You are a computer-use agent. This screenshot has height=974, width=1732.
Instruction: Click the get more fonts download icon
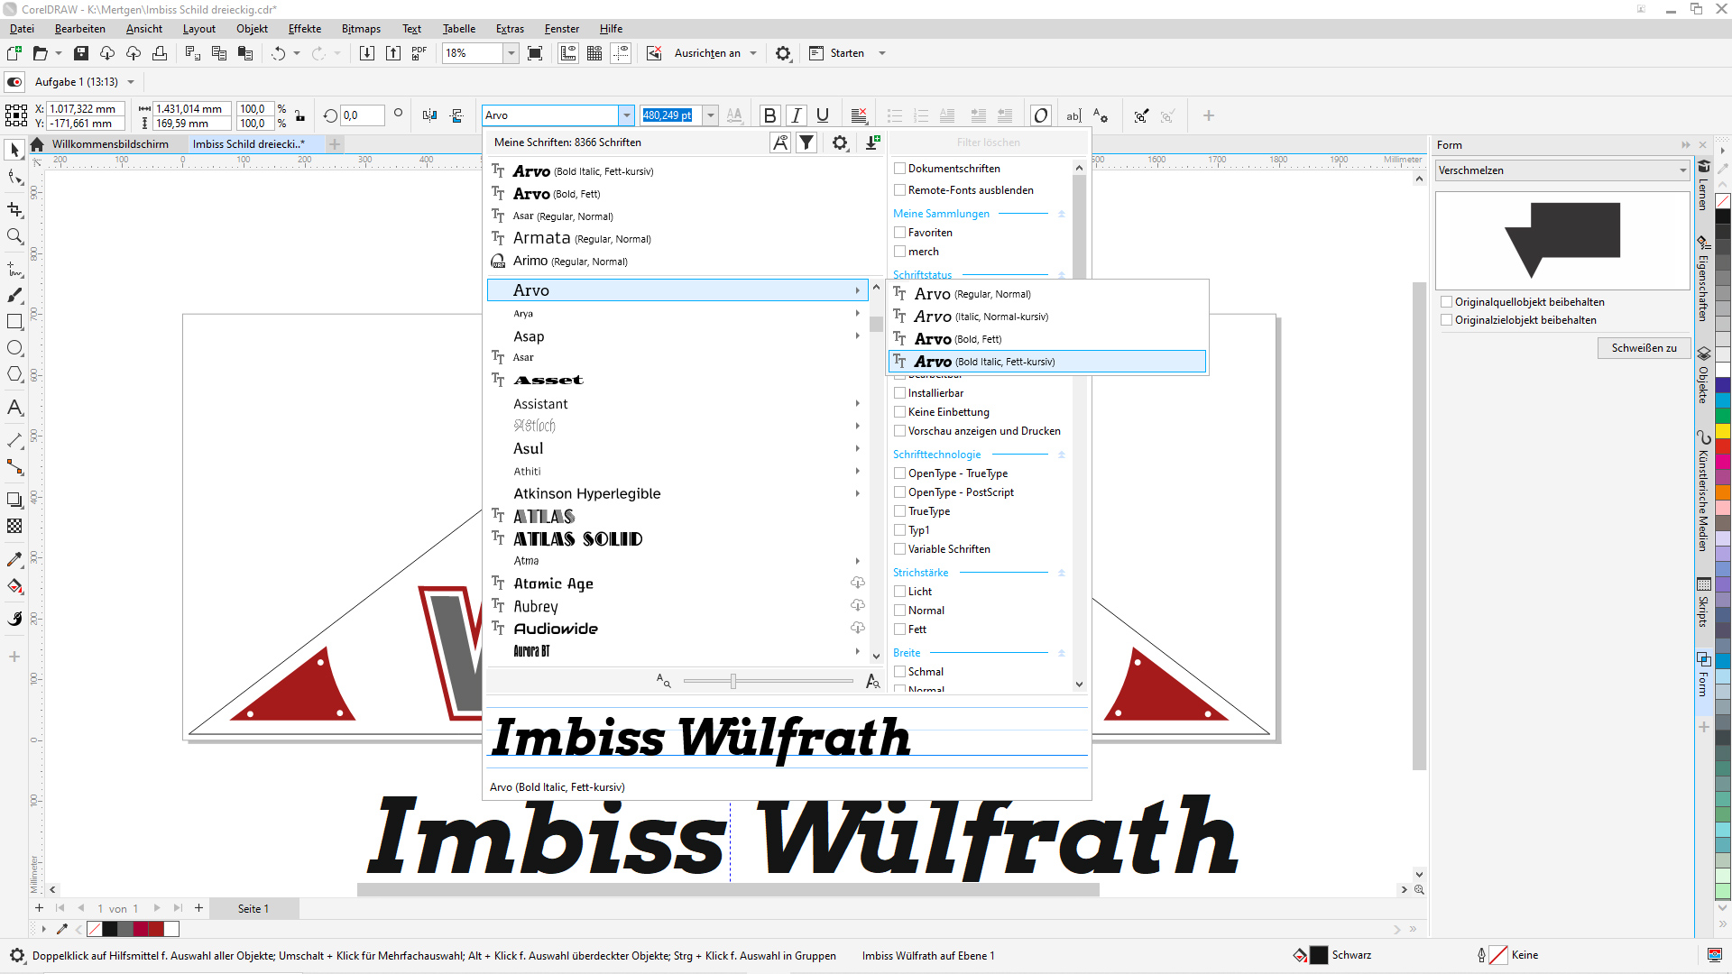point(872,142)
